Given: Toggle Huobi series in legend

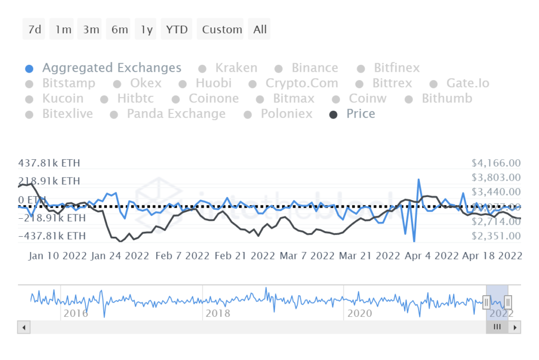Looking at the screenshot, I should tap(205, 83).
